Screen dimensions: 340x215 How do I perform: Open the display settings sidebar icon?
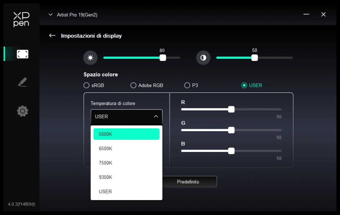(x=22, y=54)
